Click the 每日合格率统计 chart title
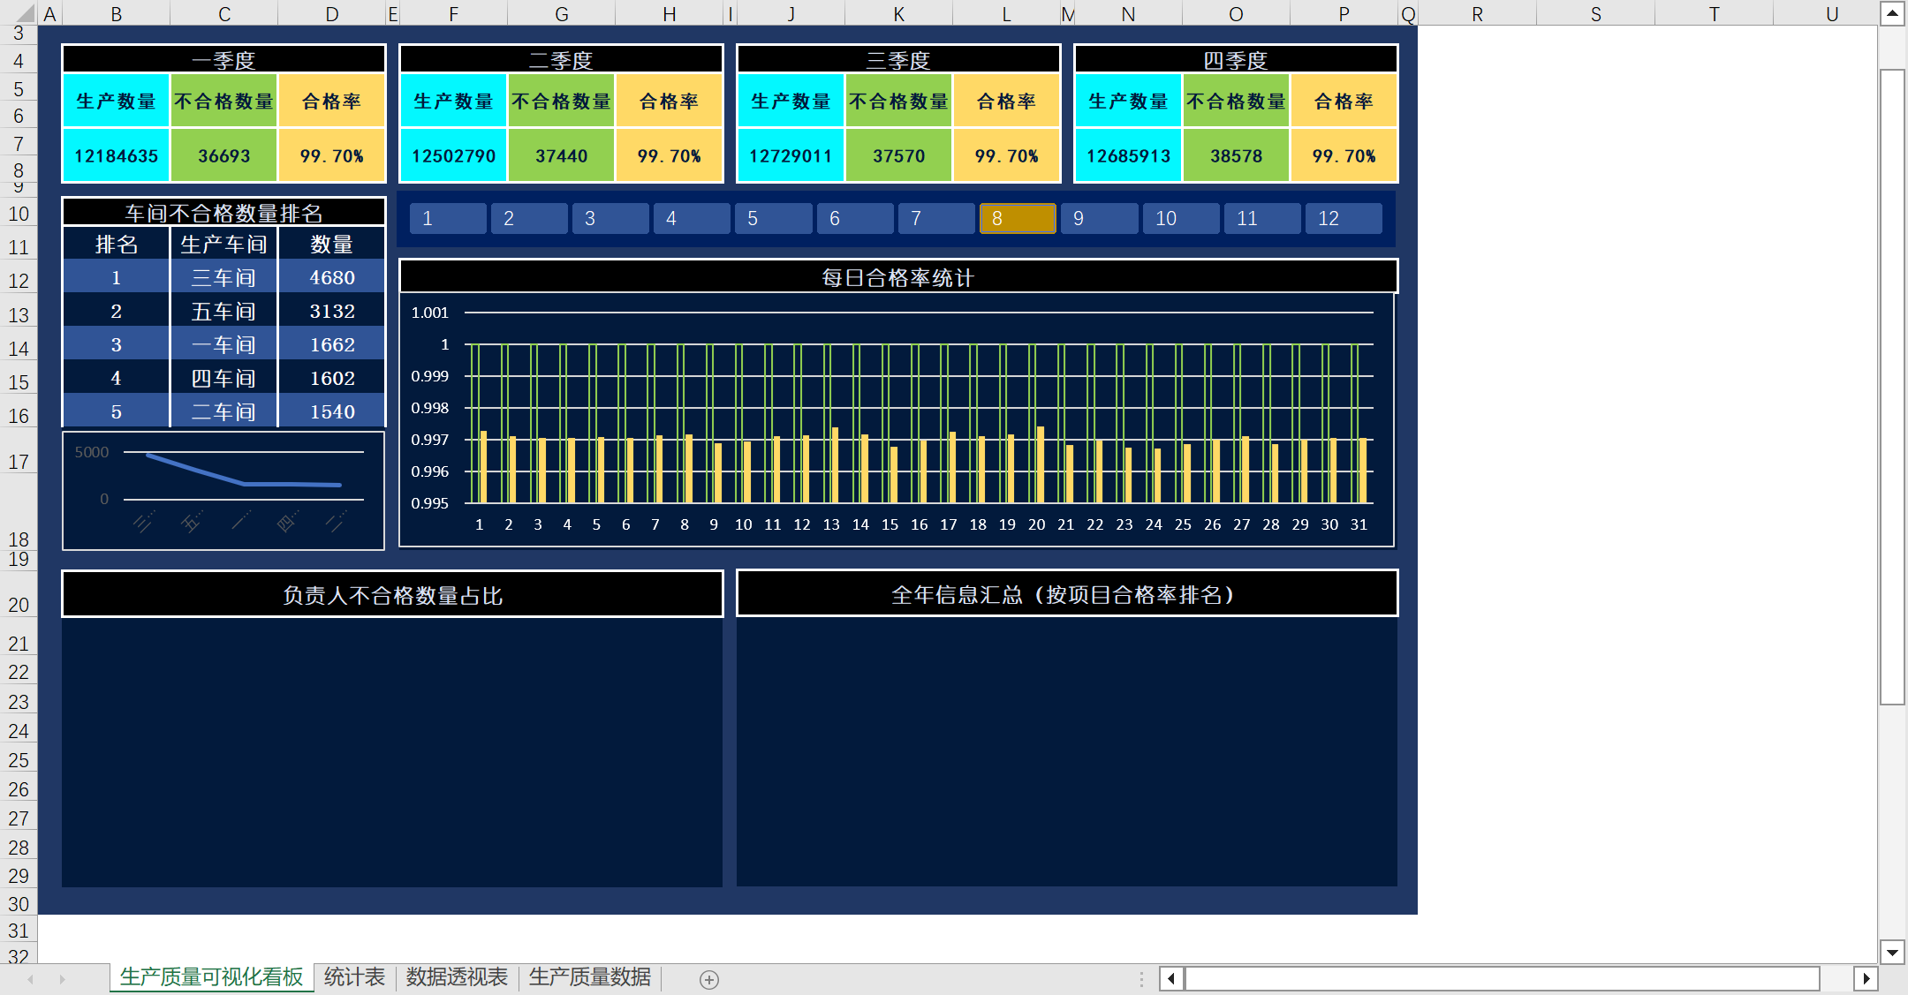The image size is (1908, 995). click(x=897, y=277)
